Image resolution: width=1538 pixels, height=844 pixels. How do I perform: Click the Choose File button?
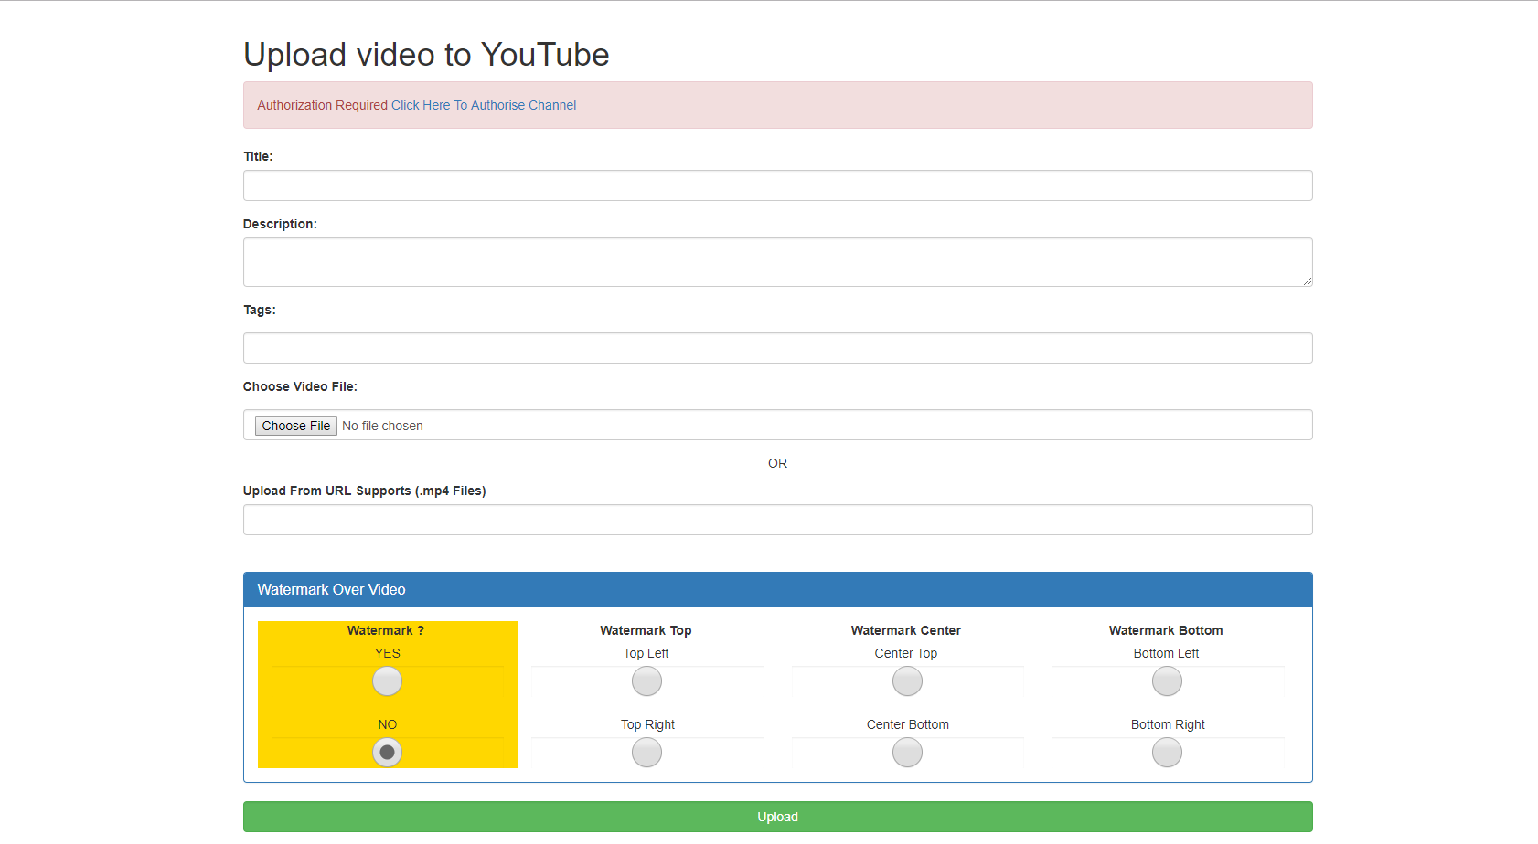[295, 426]
